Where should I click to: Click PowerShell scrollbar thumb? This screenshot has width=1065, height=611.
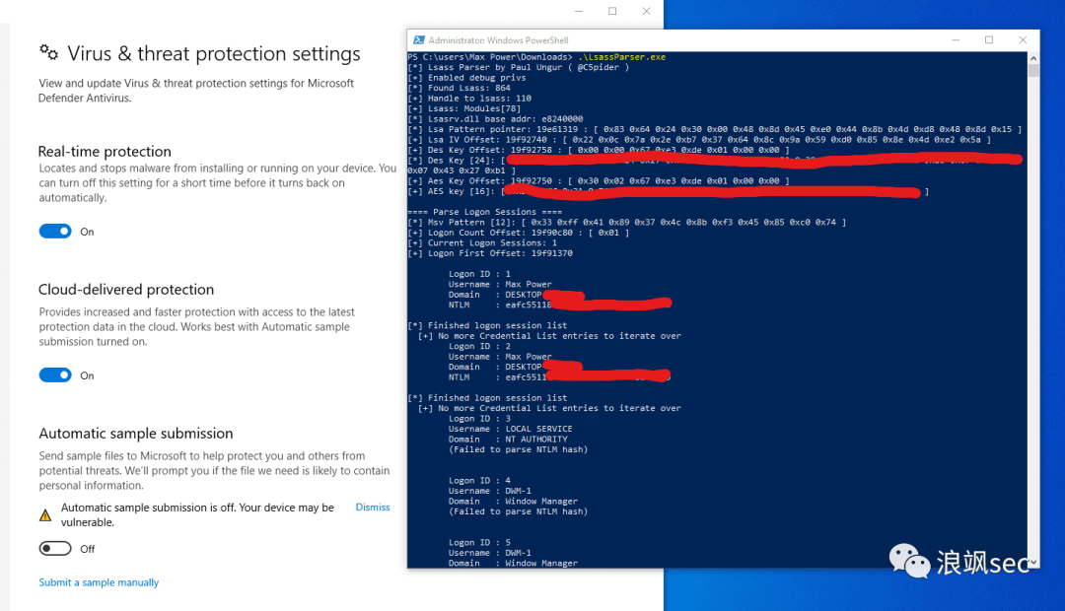[1033, 71]
